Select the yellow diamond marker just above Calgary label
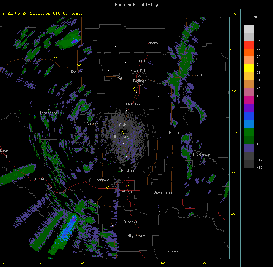273x267 pixels. 128,187
